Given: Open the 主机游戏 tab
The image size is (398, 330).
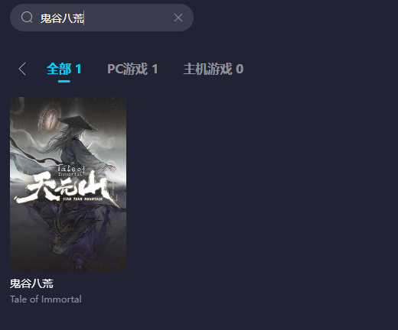Looking at the screenshot, I should click(207, 69).
